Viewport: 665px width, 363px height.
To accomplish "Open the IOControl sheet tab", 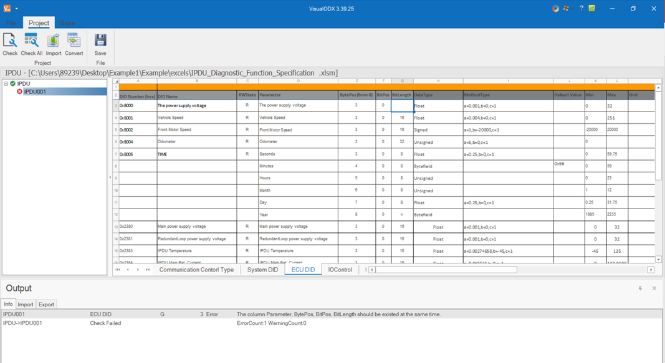I will coord(340,270).
